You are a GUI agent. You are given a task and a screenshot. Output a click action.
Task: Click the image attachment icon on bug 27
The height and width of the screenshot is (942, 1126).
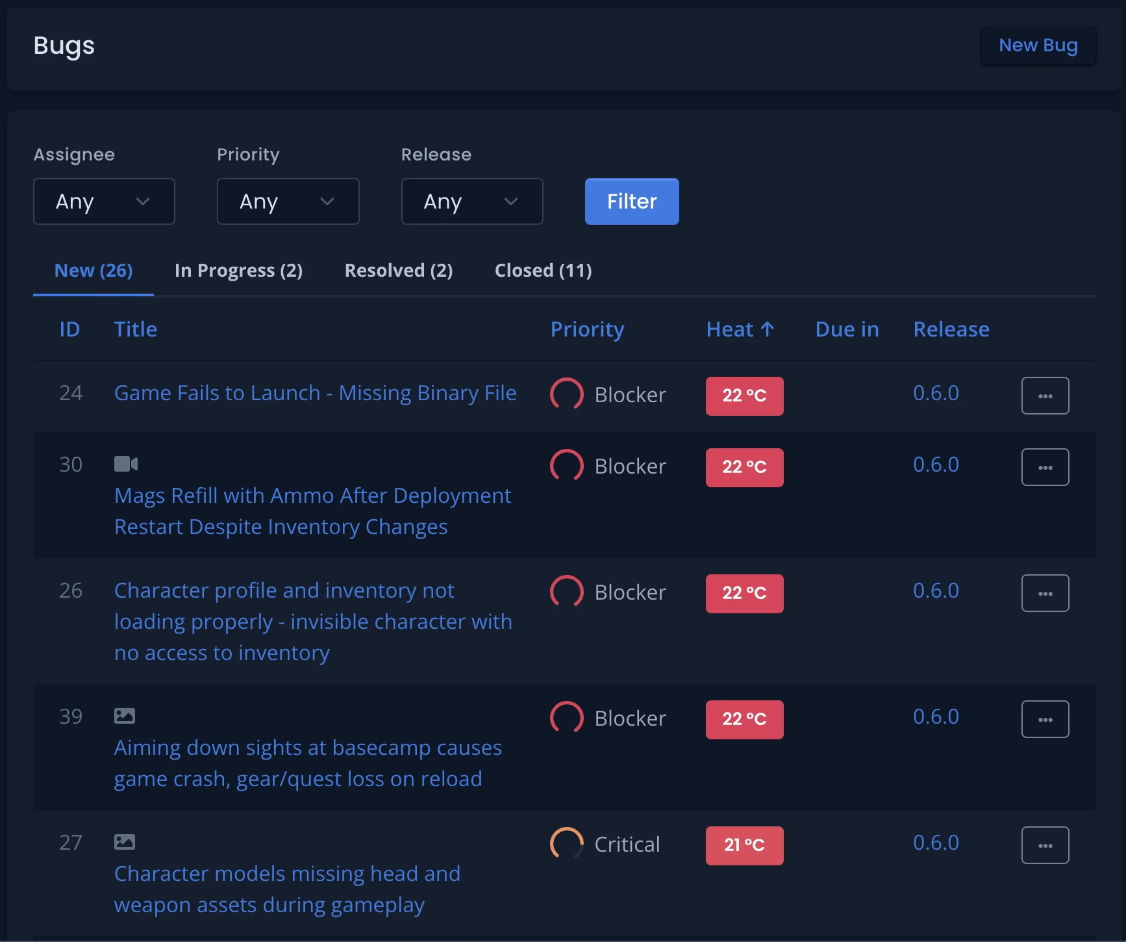pyautogui.click(x=125, y=842)
